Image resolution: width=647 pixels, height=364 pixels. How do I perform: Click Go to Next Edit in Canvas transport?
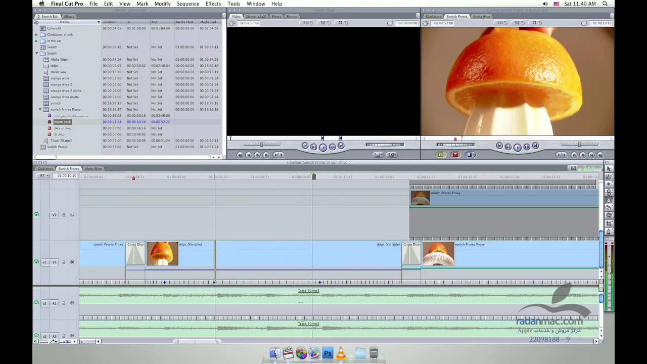click(535, 146)
